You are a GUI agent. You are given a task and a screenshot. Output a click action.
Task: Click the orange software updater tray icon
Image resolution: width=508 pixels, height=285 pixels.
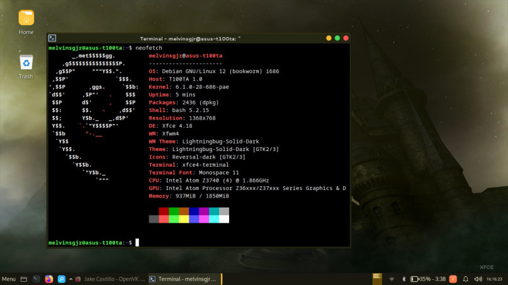click(x=453, y=279)
